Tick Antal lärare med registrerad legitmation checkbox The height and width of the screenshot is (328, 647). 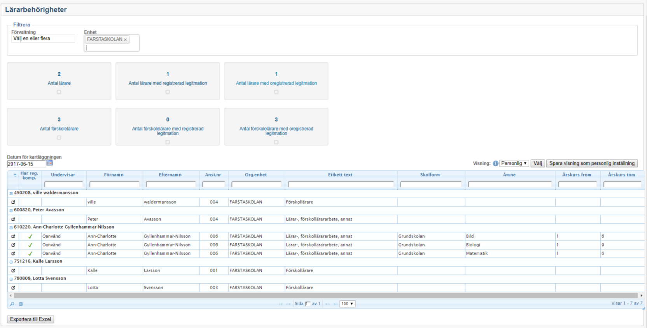pyautogui.click(x=168, y=92)
